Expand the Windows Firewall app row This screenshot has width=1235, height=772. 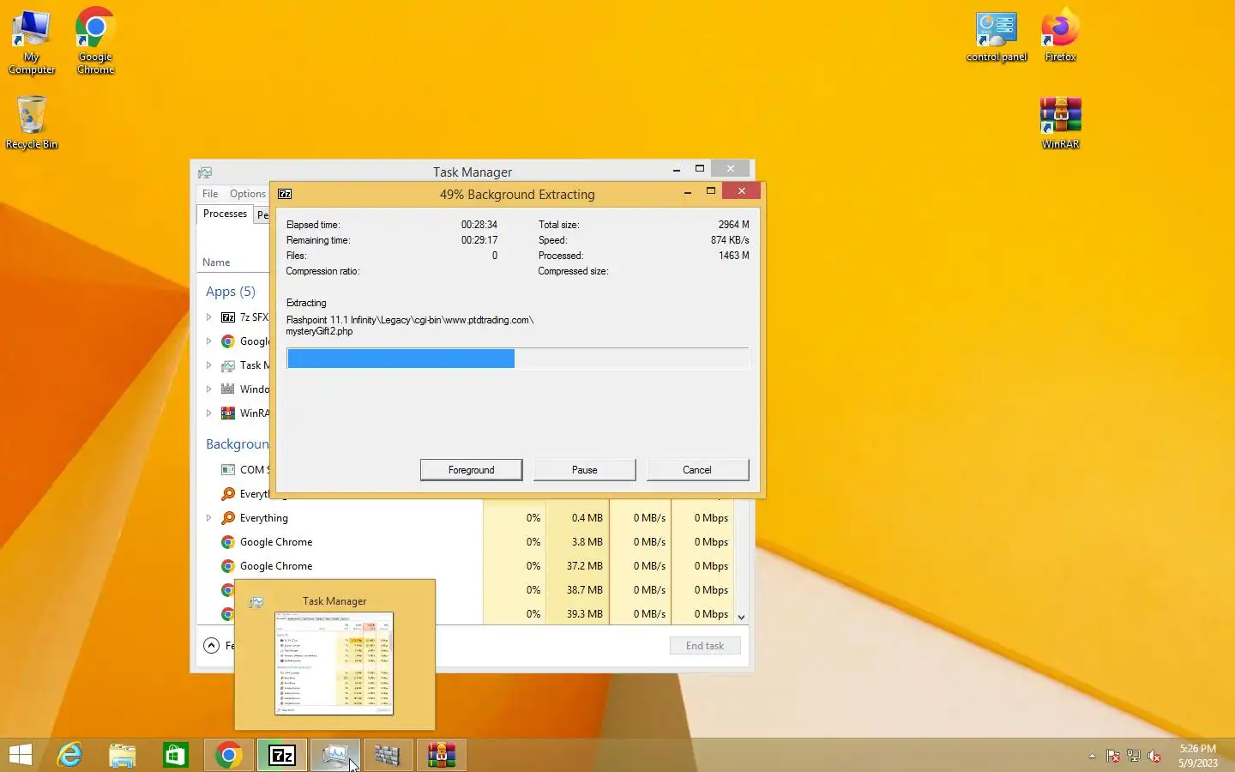point(208,389)
